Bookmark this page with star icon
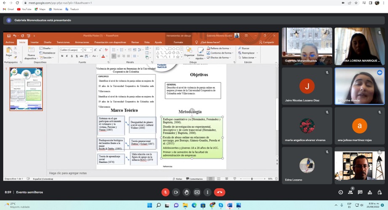 [356, 3]
